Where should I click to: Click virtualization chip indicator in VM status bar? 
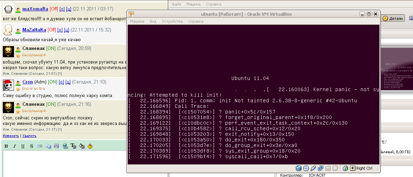tap(335, 168)
